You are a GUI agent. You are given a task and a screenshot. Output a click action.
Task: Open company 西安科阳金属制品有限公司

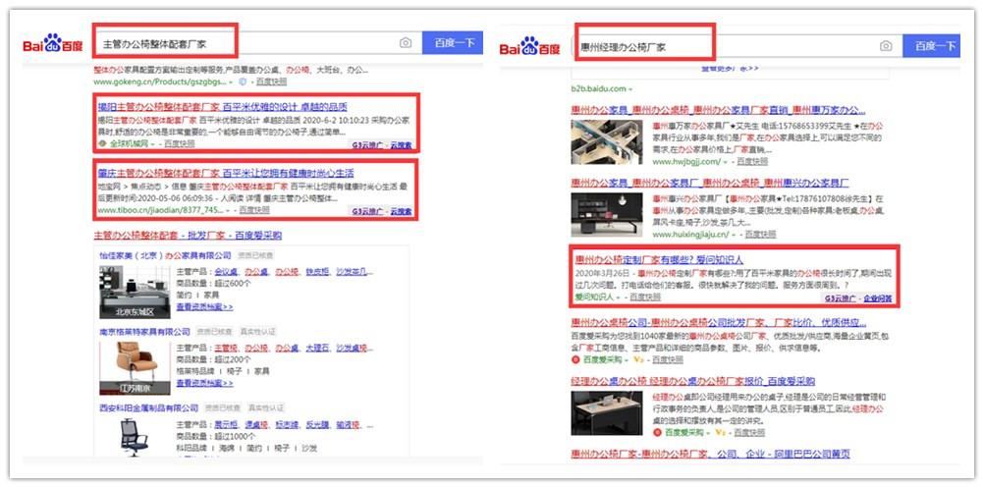[x=148, y=407]
